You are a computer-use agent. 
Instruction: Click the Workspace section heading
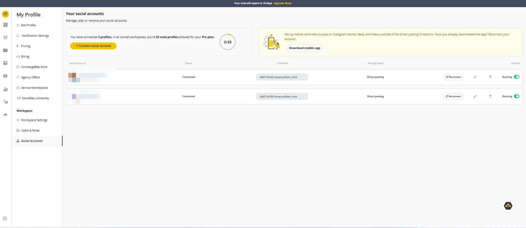coord(24,111)
